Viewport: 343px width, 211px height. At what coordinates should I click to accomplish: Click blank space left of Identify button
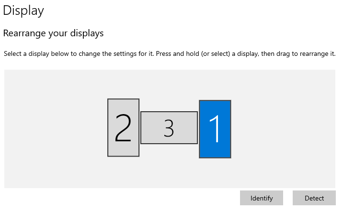pos(144,198)
